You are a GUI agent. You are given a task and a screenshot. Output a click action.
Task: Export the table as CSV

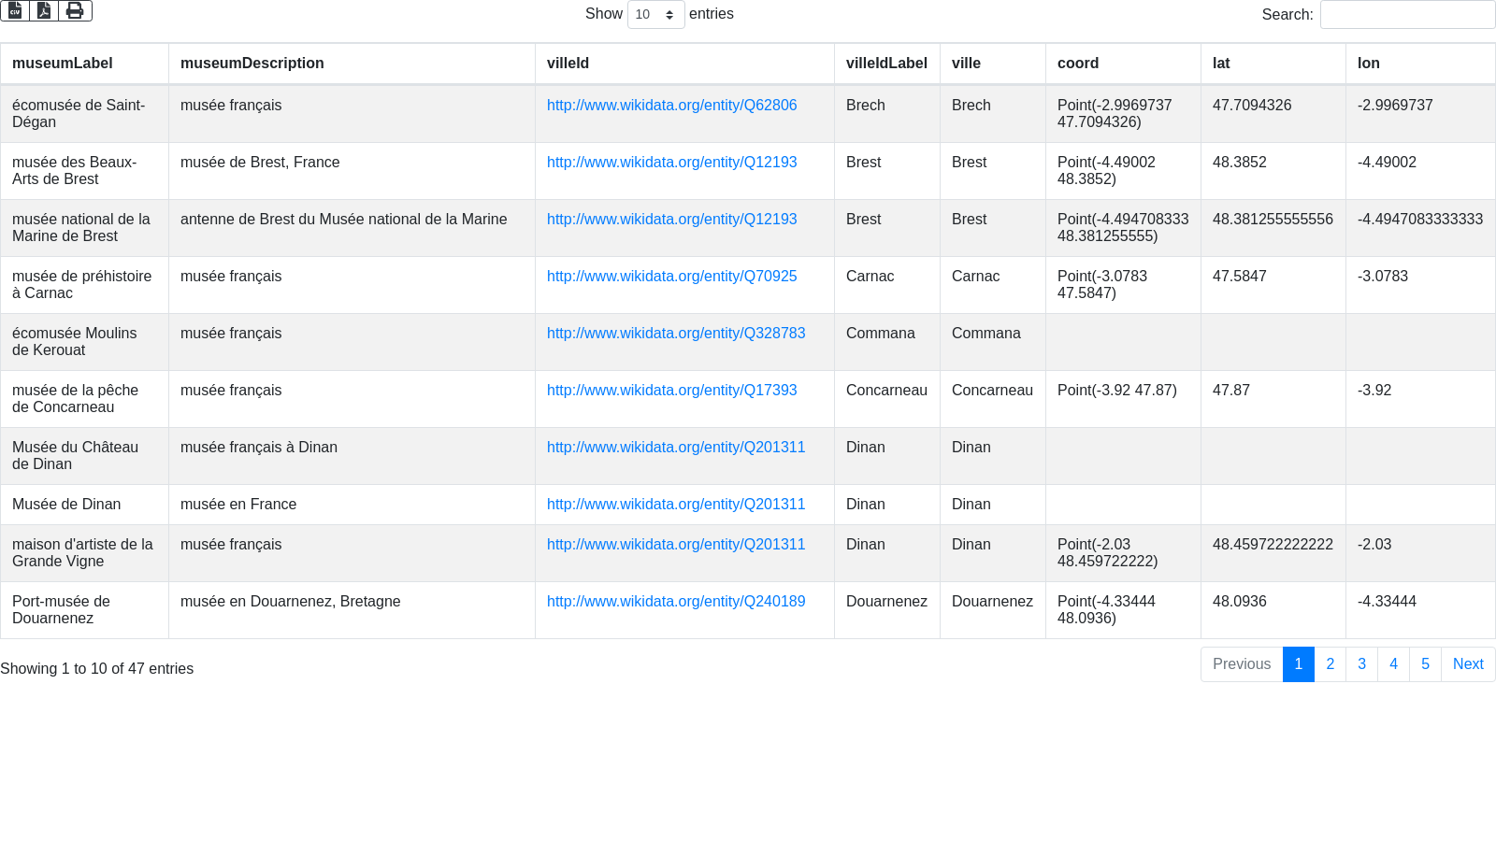coord(15,10)
